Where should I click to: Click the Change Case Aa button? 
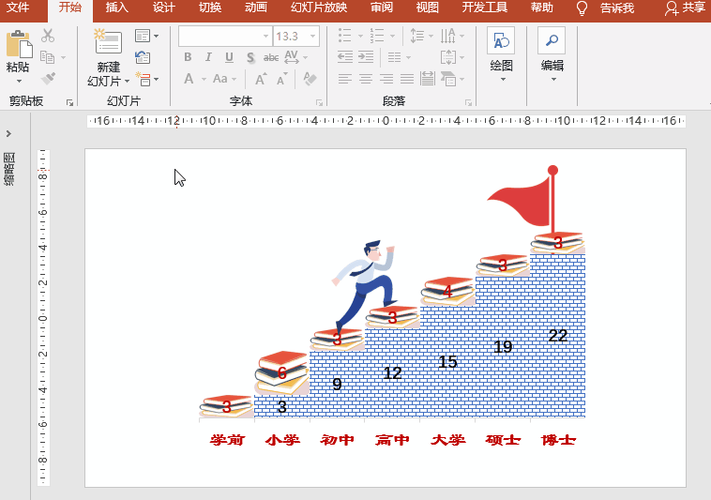pos(220,79)
